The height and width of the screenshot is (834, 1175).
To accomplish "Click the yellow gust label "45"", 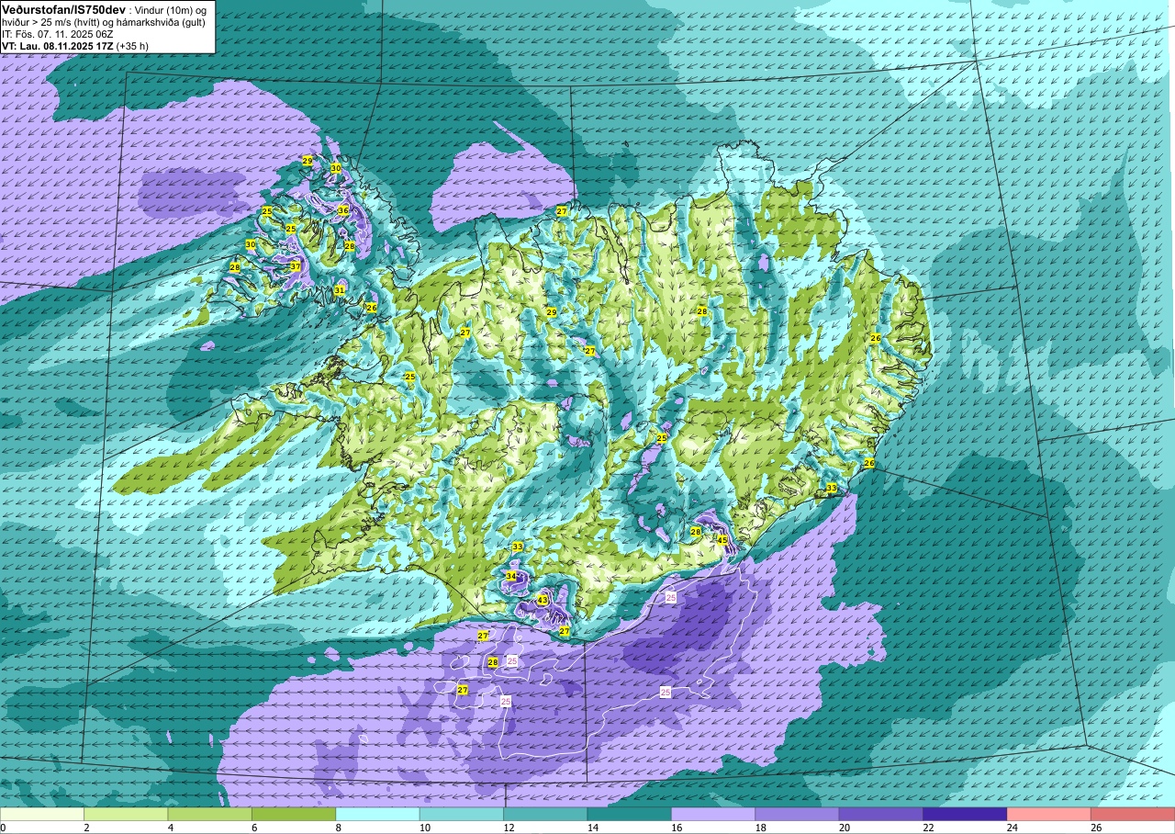I will click(x=722, y=540).
